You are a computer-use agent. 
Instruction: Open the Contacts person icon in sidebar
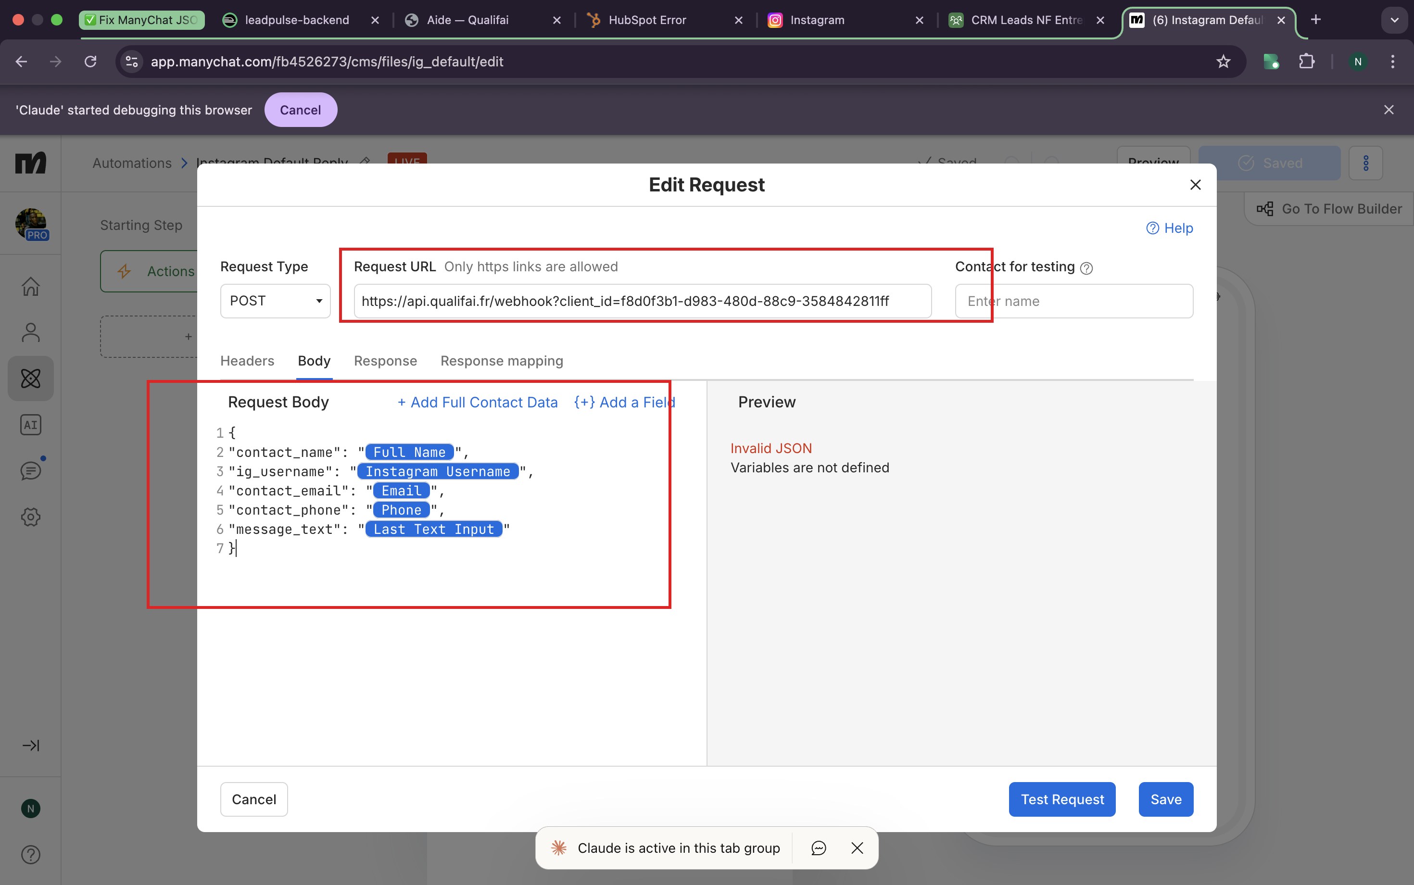pos(30,332)
